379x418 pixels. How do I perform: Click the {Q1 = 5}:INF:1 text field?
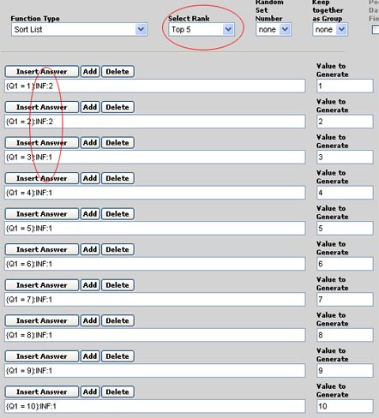pyautogui.click(x=155, y=229)
